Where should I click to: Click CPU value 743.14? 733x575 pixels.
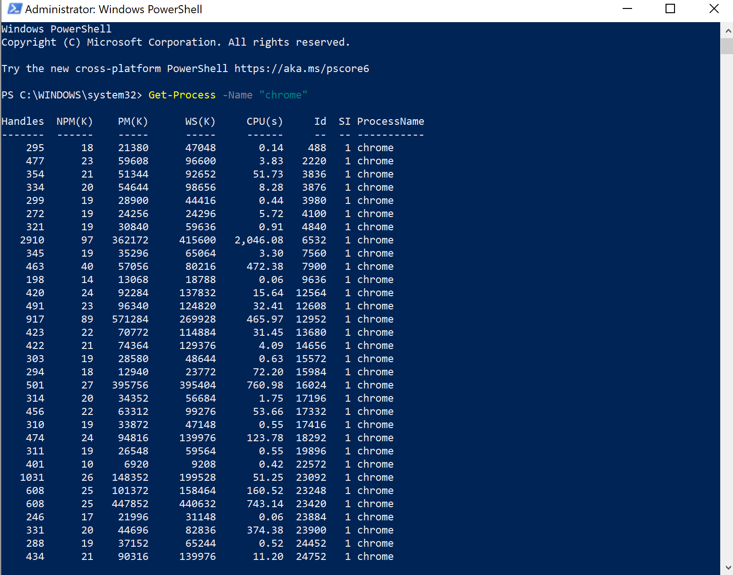coord(265,504)
